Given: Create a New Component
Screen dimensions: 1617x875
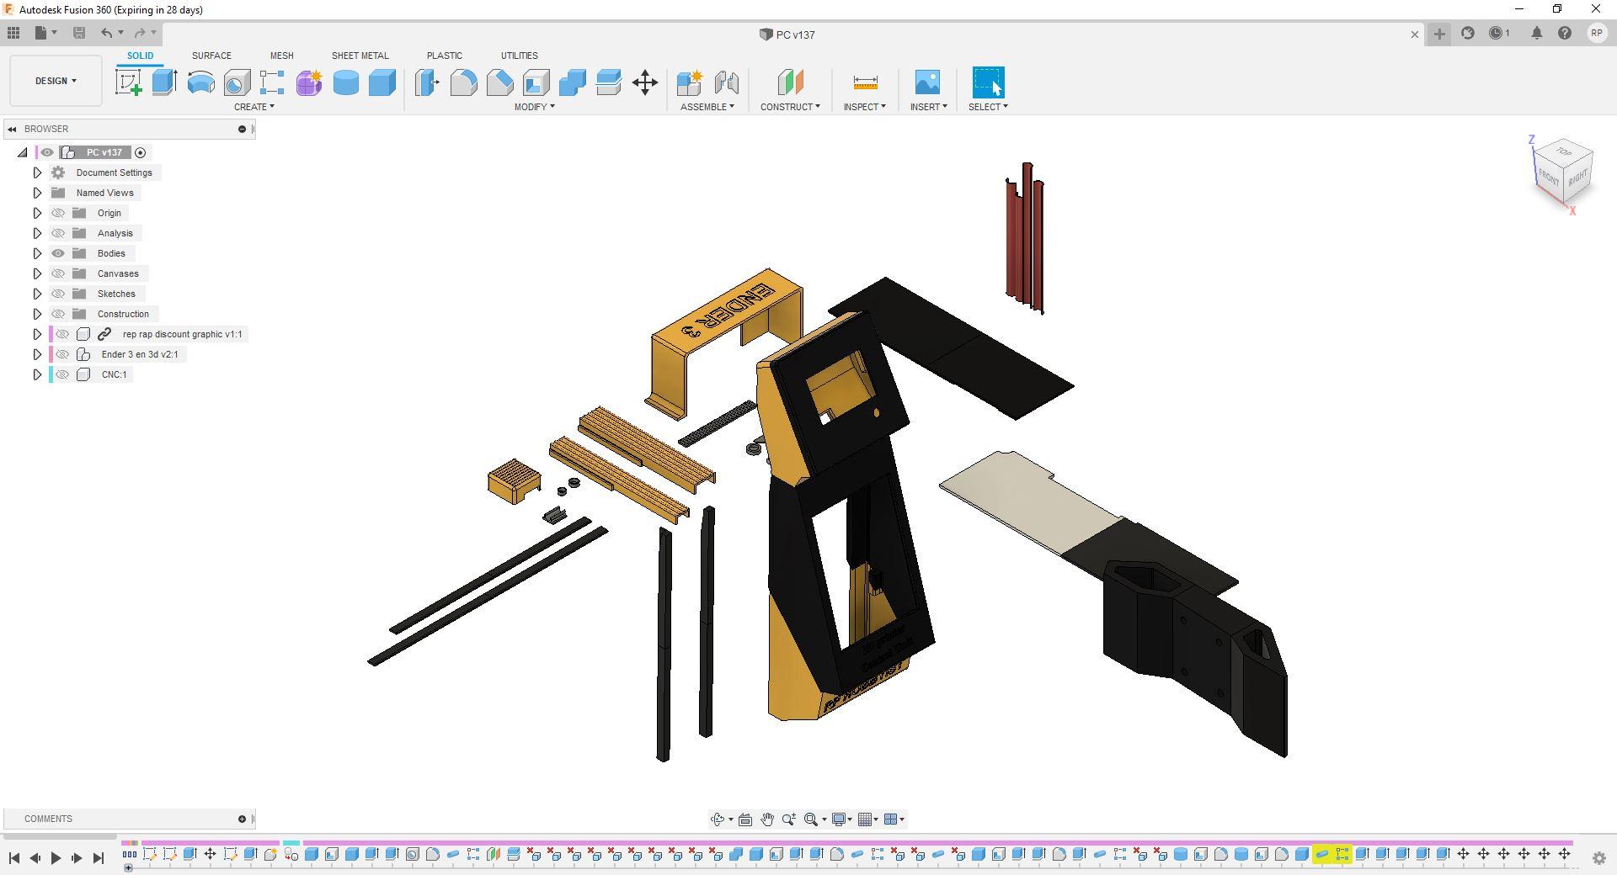Looking at the screenshot, I should (x=690, y=82).
